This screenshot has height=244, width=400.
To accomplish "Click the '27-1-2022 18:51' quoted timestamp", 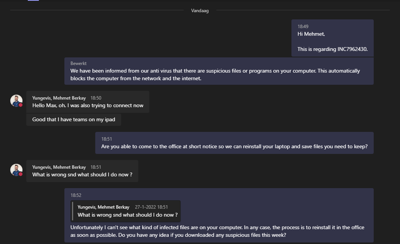I will tap(151, 207).
